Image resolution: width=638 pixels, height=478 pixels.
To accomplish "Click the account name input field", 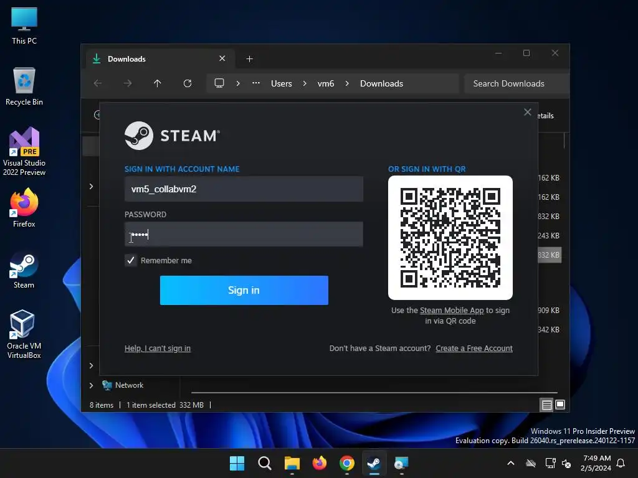I will tap(244, 189).
